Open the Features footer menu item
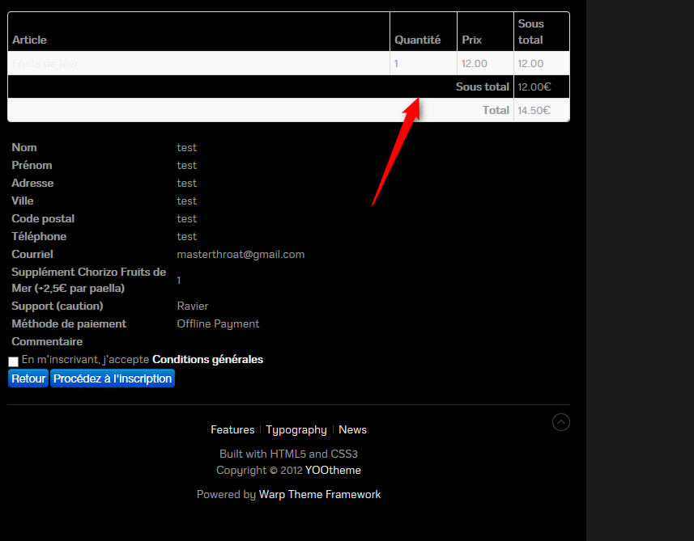Image resolution: width=694 pixels, height=541 pixels. click(232, 429)
